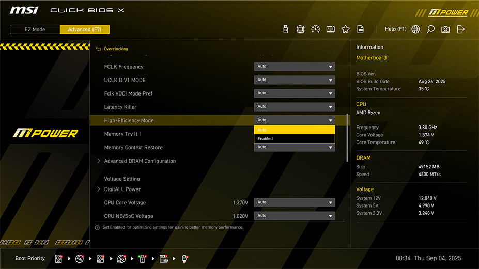Click the AMD Ryzen CPU name
Screen dimensions: 479x269
(x=368, y=113)
